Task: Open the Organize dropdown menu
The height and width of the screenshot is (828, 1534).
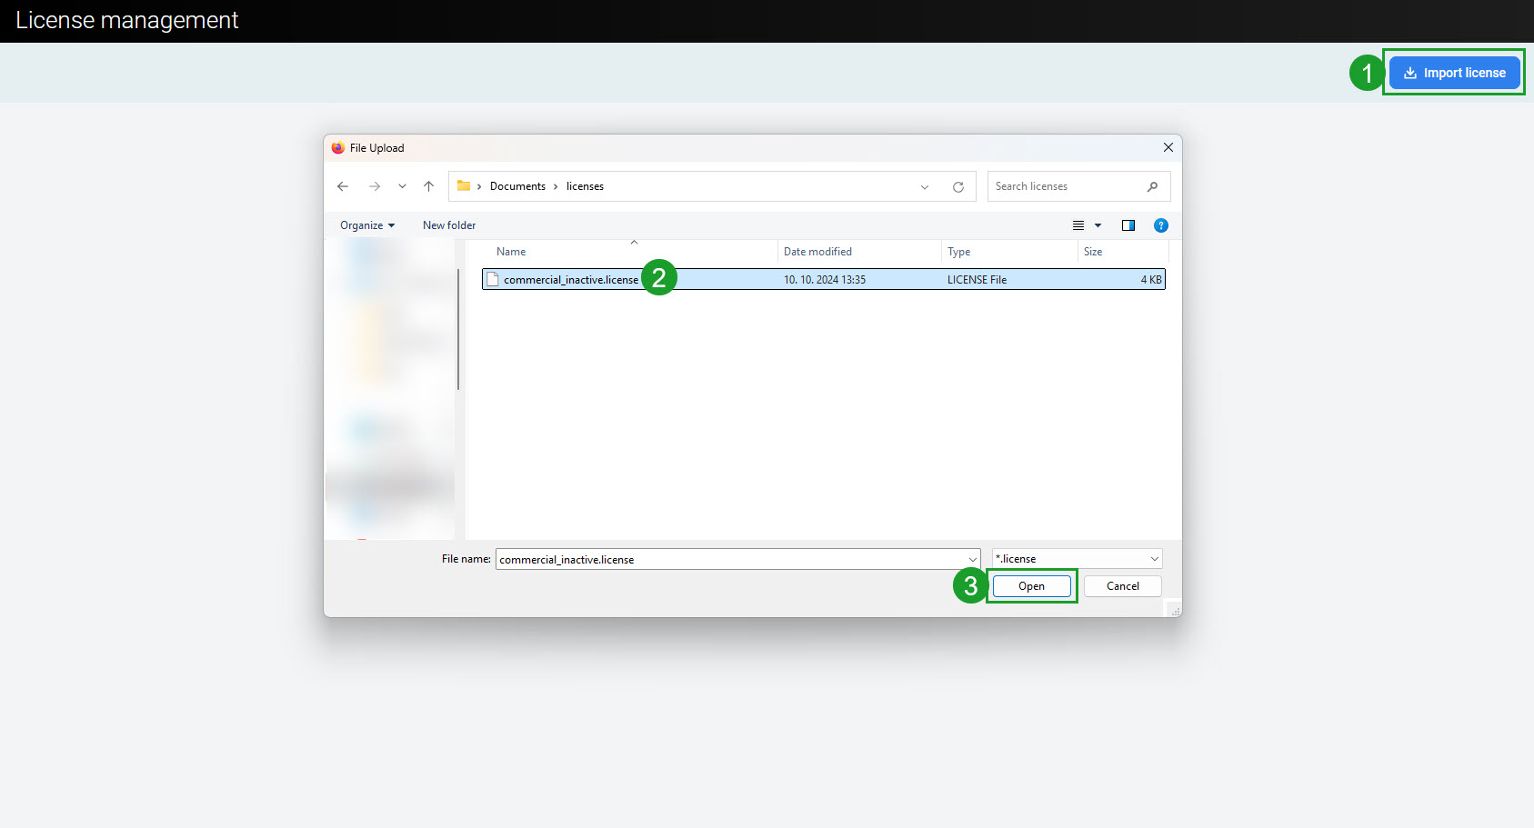Action: click(367, 225)
